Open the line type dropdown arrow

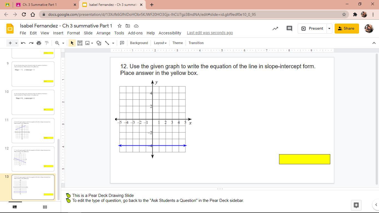[x=113, y=43]
